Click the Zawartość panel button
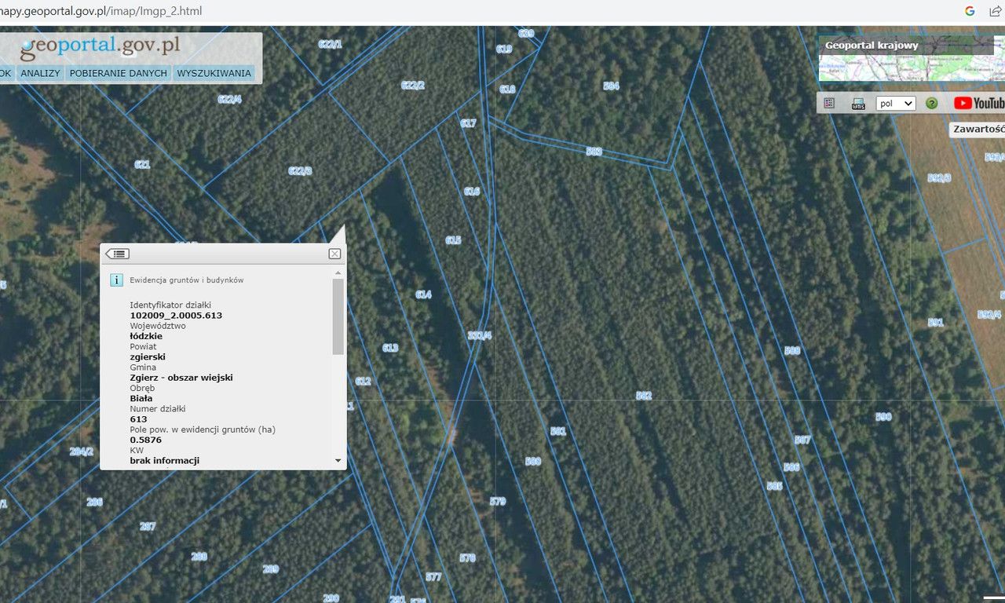Image resolution: width=1005 pixels, height=603 pixels. (x=978, y=130)
